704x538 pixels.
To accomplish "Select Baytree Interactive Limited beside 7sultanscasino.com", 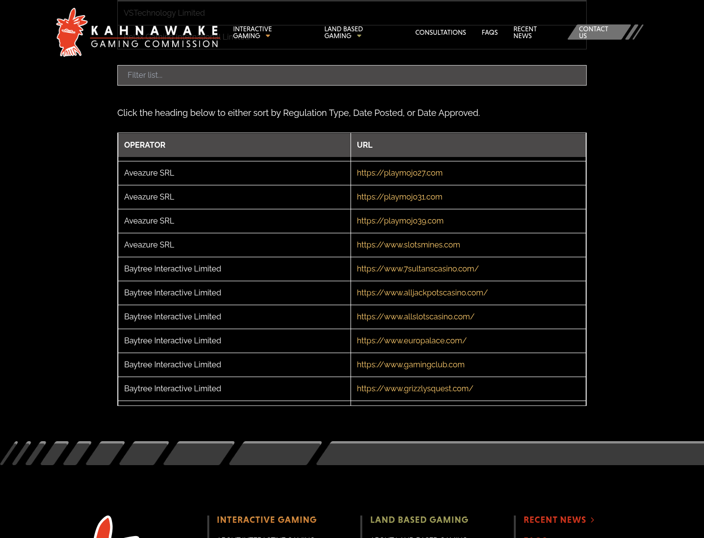I will (x=234, y=269).
